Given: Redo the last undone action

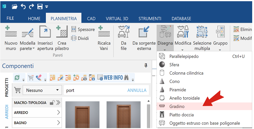Looking at the screenshot, I should pyautogui.click(x=31, y=7).
